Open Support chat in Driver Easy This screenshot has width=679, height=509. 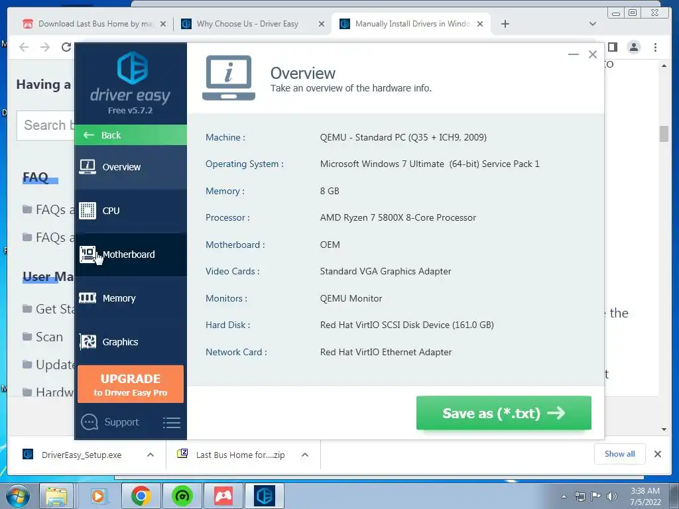110,422
